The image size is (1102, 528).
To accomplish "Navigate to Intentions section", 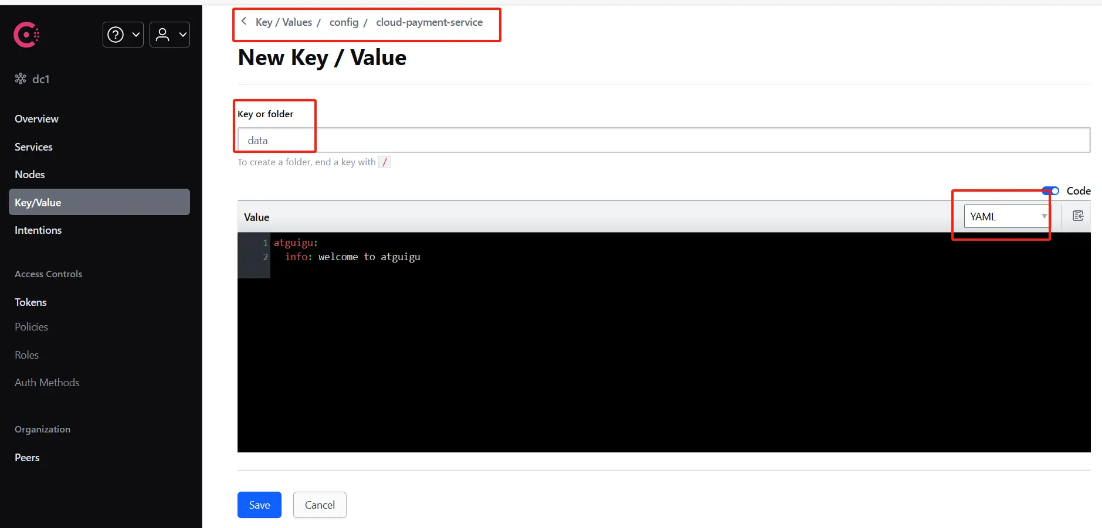I will pyautogui.click(x=38, y=230).
